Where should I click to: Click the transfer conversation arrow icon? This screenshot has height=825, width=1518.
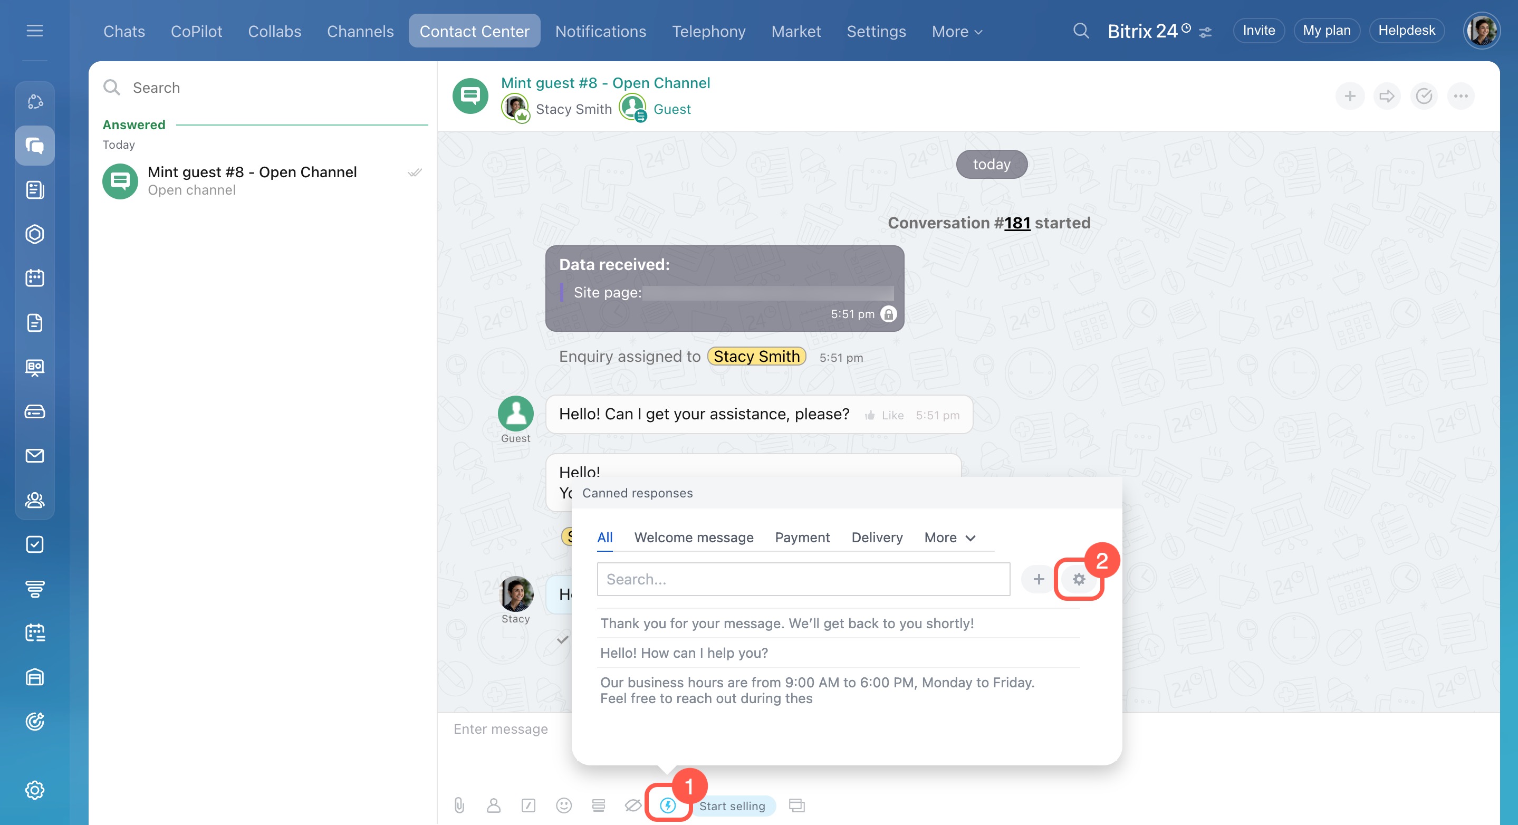[1387, 96]
